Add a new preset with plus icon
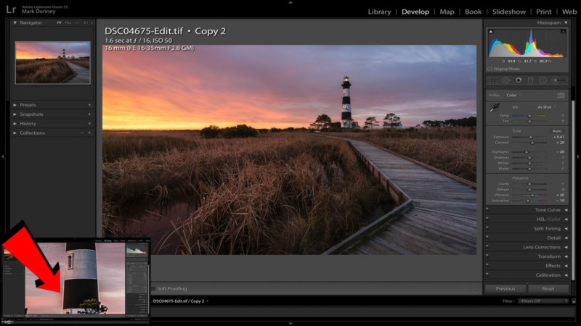 [89, 105]
